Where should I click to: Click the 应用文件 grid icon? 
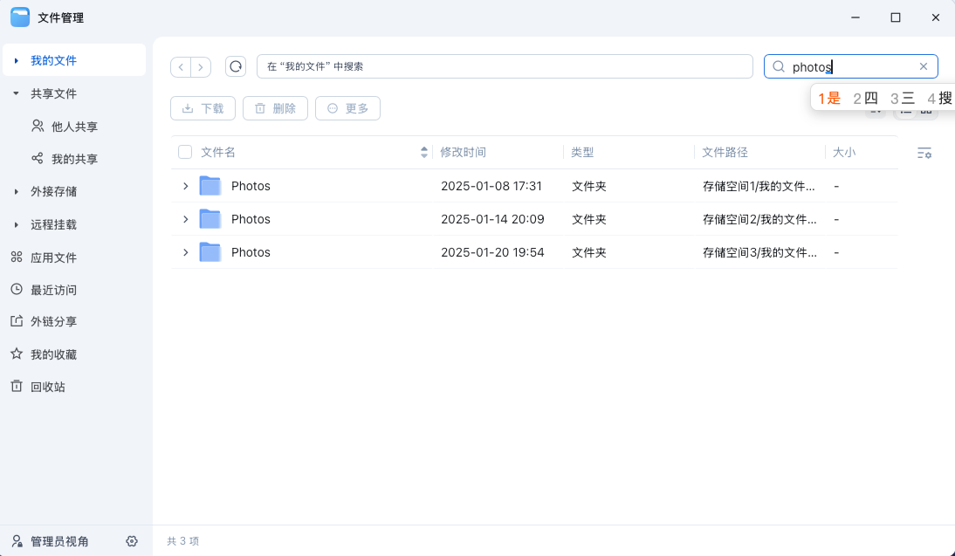pyautogui.click(x=17, y=257)
